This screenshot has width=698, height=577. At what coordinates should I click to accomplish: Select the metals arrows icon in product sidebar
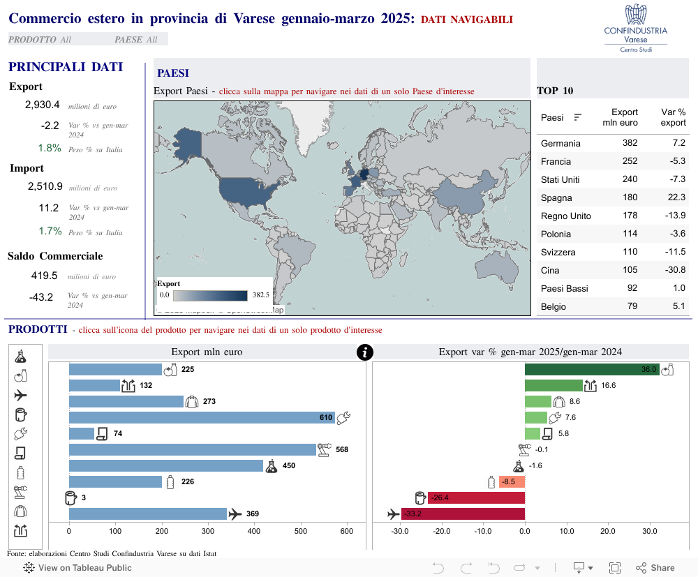tap(20, 530)
